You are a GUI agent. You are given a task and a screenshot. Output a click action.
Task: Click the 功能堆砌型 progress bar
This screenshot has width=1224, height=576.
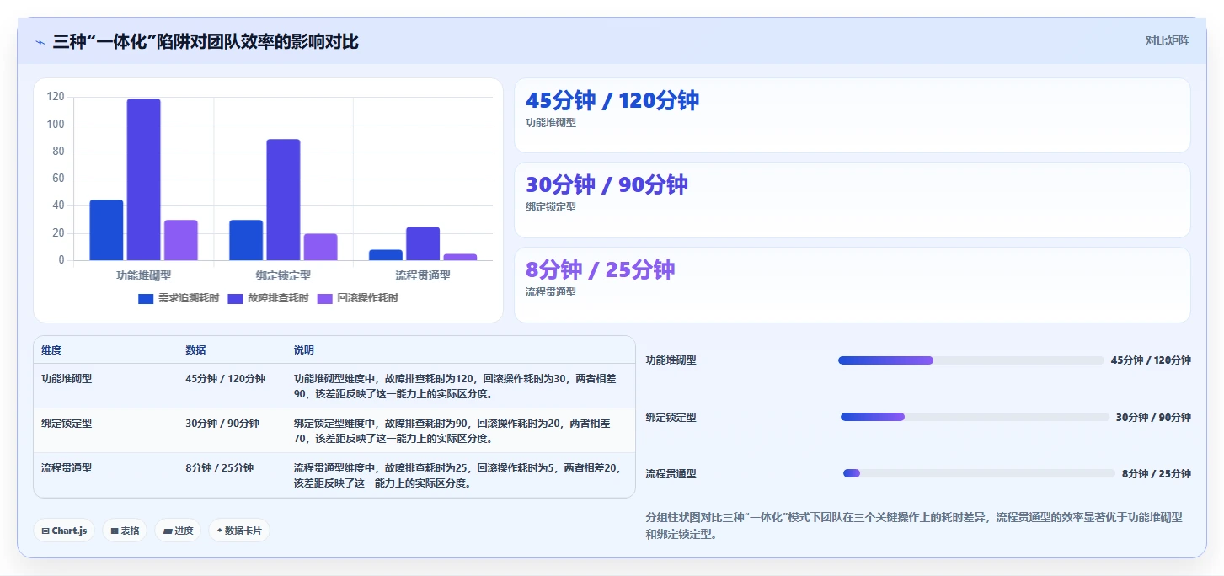coord(971,360)
